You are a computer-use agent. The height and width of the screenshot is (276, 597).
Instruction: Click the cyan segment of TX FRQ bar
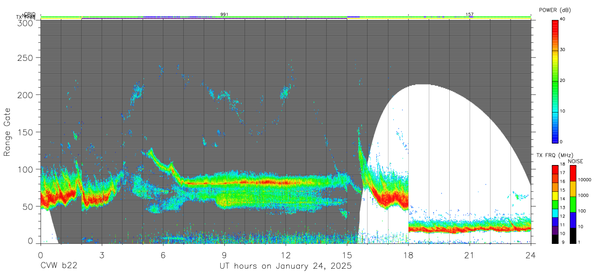point(555,213)
